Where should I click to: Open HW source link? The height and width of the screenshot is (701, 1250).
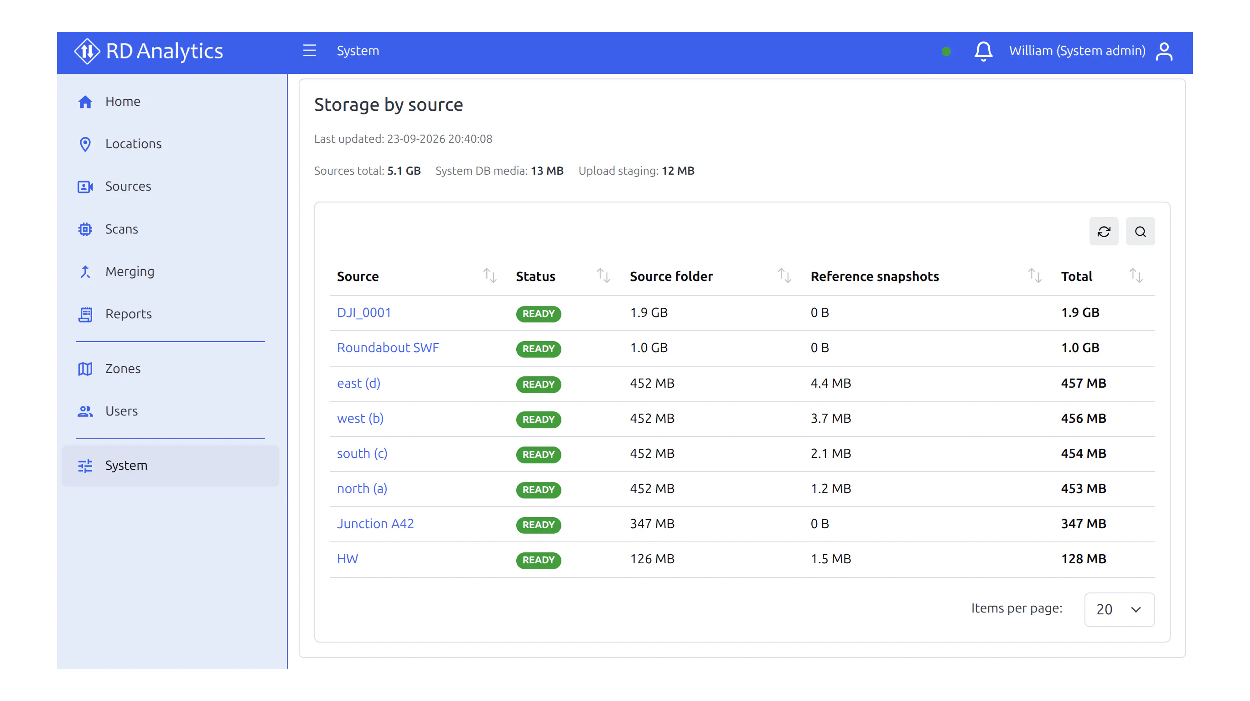pyautogui.click(x=348, y=559)
